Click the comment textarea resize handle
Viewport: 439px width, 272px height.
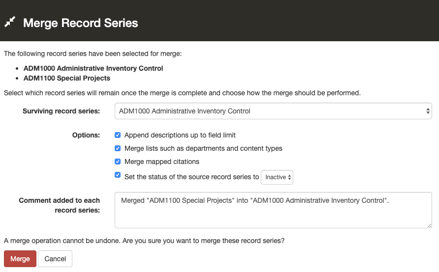429,225
